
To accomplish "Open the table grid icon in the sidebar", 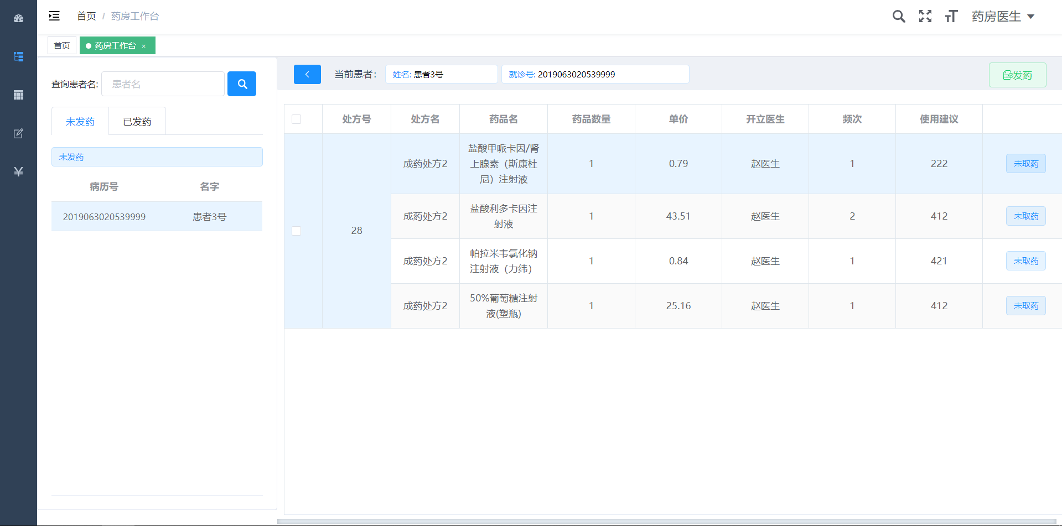I will click(x=18, y=95).
